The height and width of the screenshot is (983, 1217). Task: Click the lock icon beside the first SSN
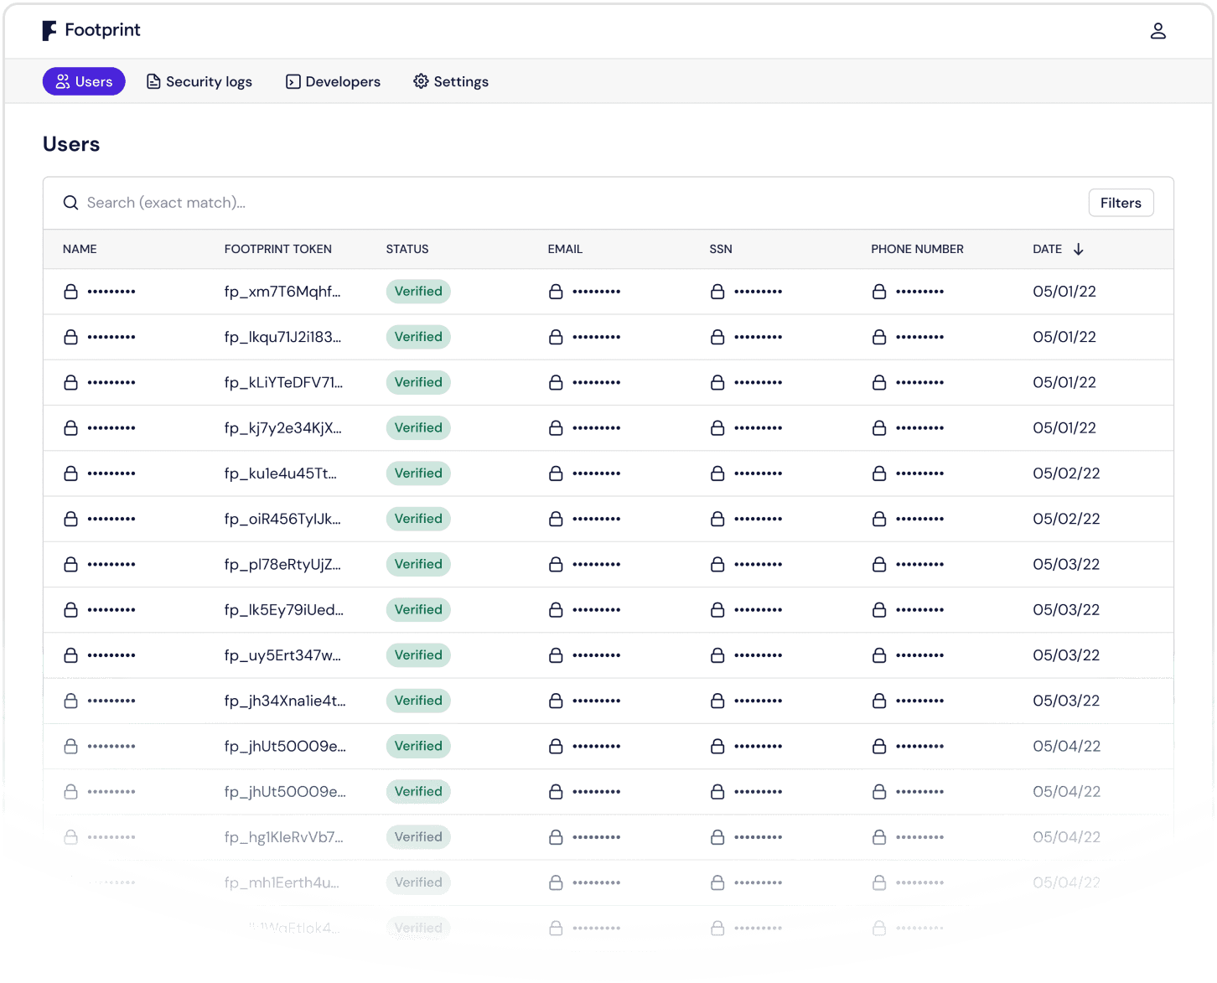point(717,291)
